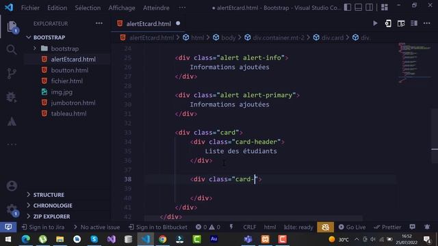Image resolution: width=438 pixels, height=246 pixels.
Task: Show additional views ellipsis in activity bar
Action: pyautogui.click(x=12, y=144)
